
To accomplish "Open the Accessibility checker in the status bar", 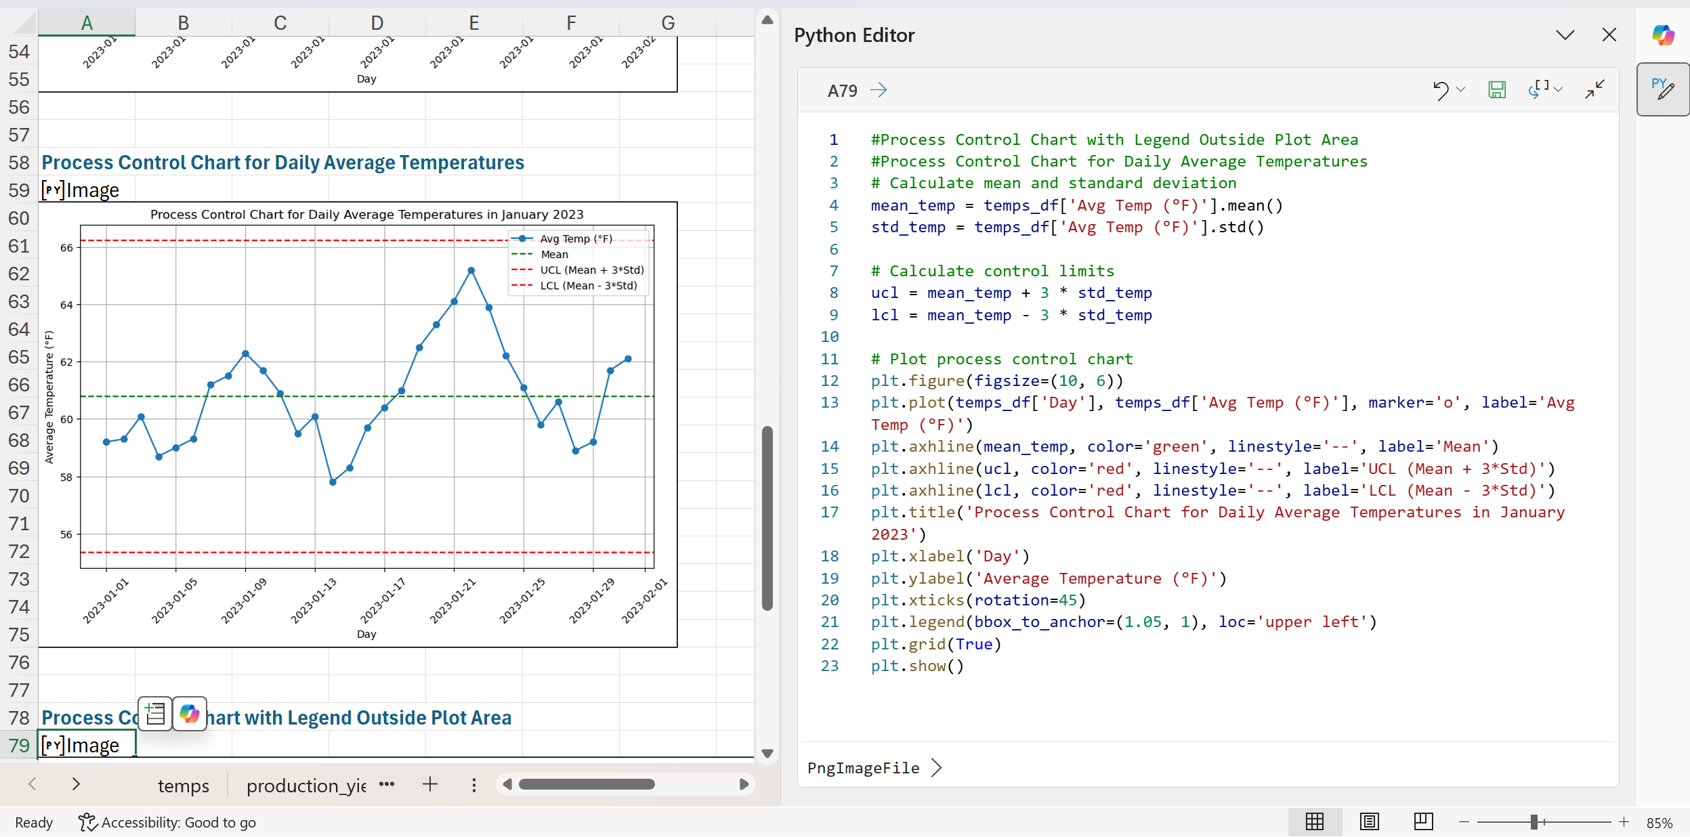I will [167, 822].
